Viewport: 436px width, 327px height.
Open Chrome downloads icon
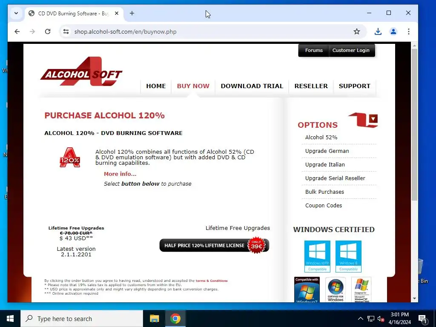point(378,32)
